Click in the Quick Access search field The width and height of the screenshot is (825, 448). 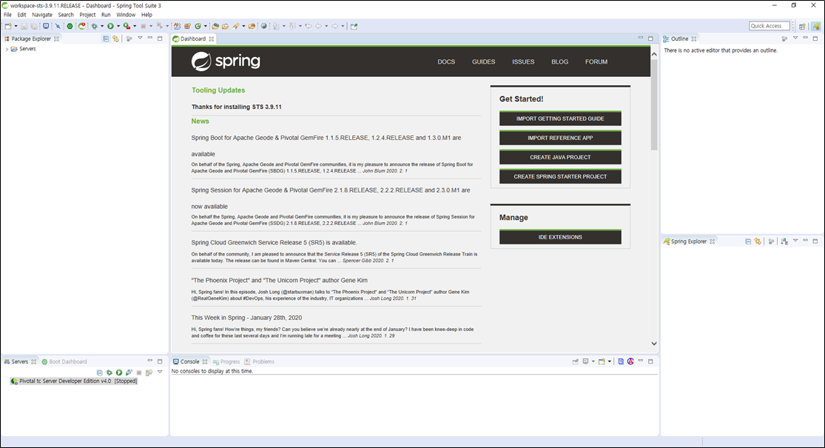[770, 26]
